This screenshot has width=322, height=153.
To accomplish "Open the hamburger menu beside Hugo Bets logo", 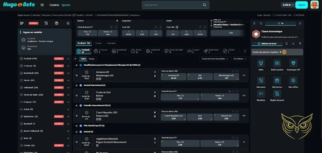I will pyautogui.click(x=42, y=5).
